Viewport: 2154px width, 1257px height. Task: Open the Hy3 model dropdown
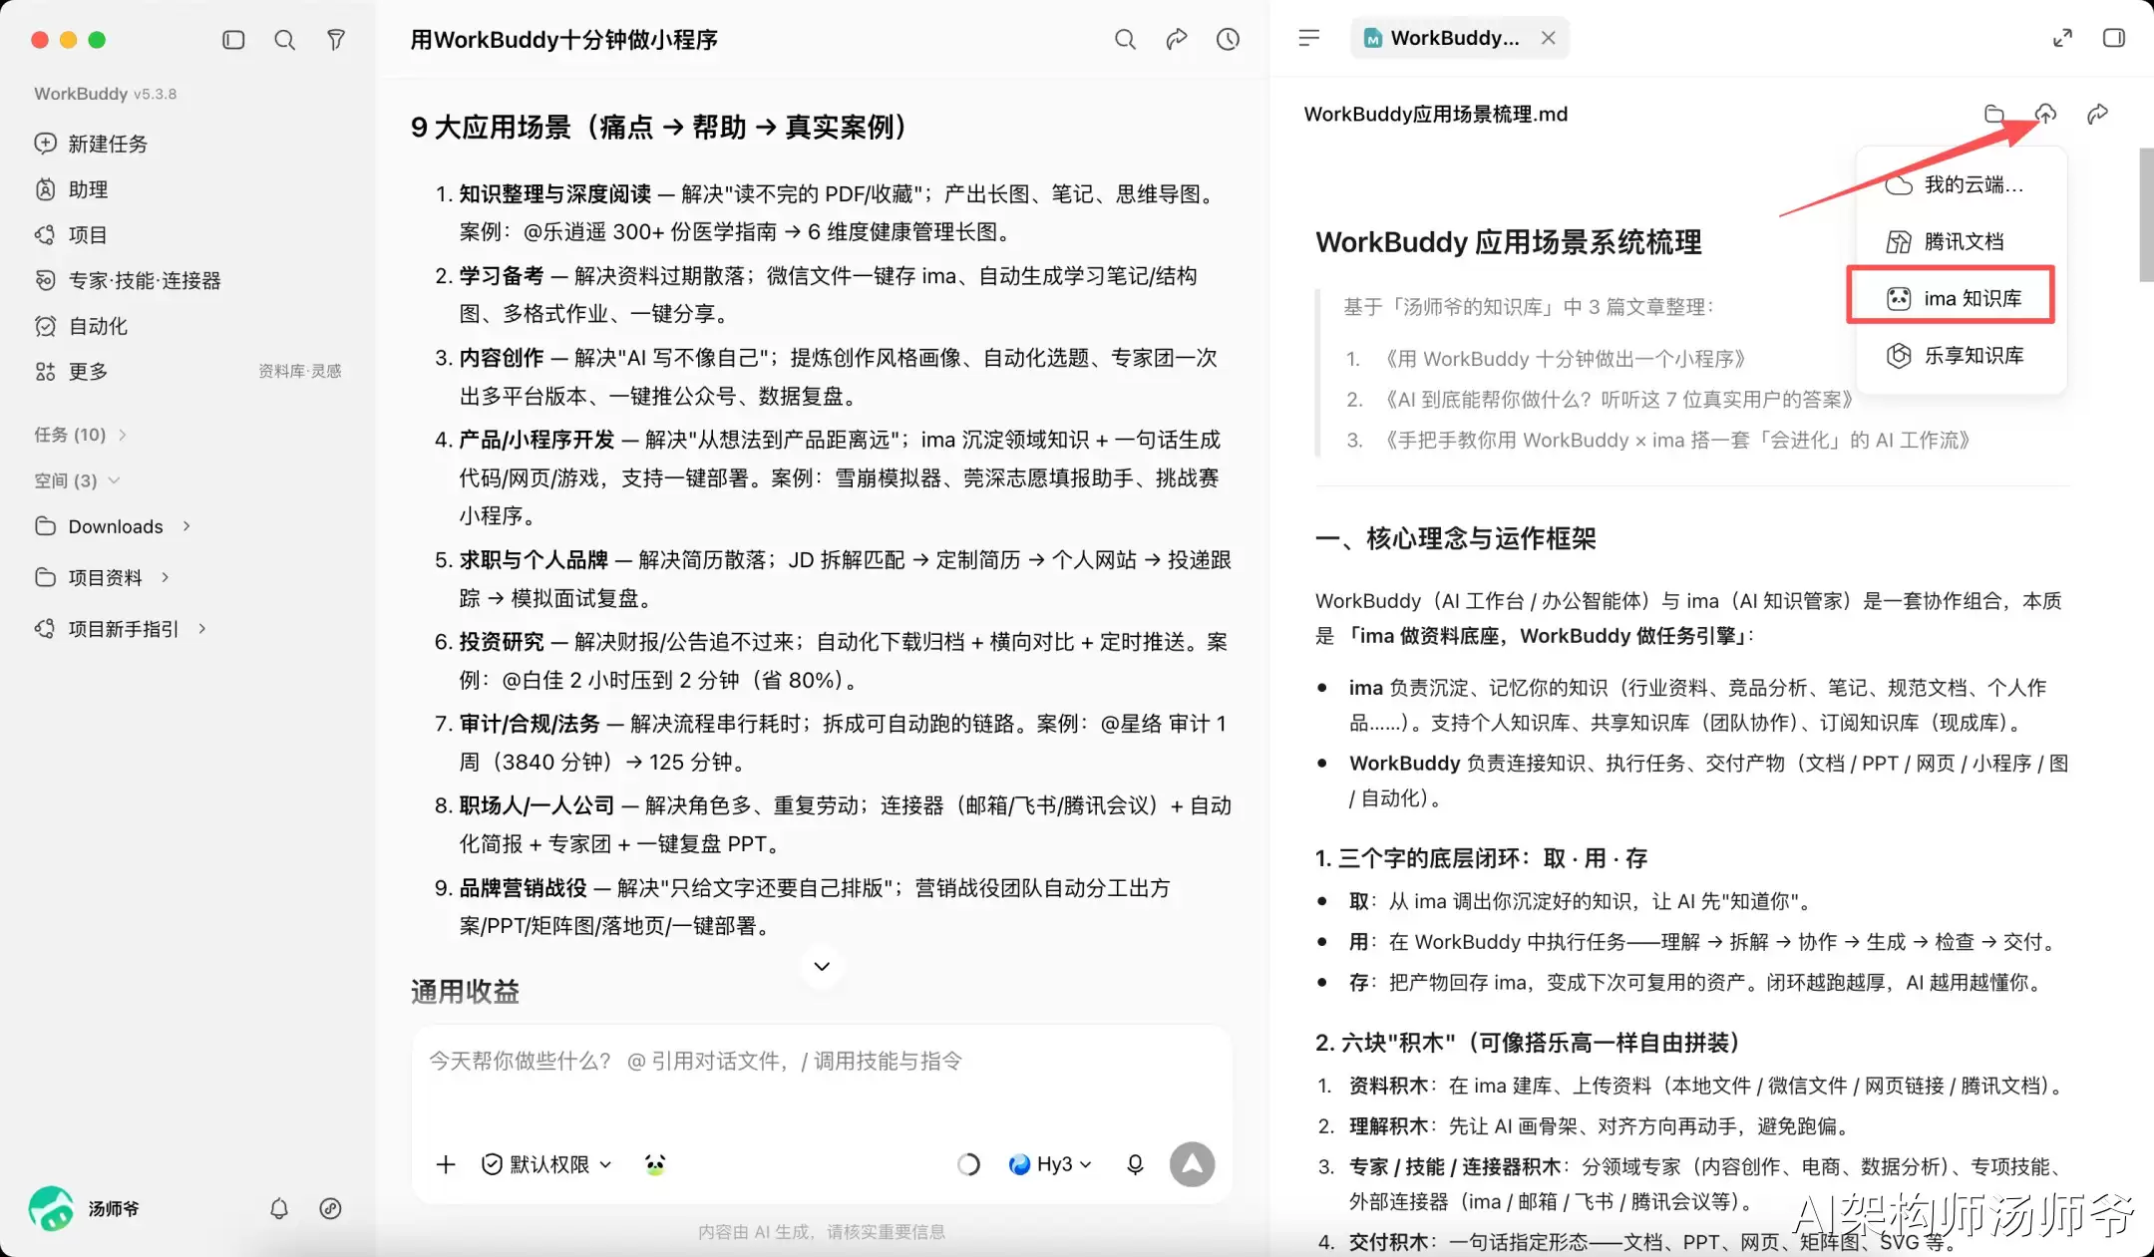1050,1164
